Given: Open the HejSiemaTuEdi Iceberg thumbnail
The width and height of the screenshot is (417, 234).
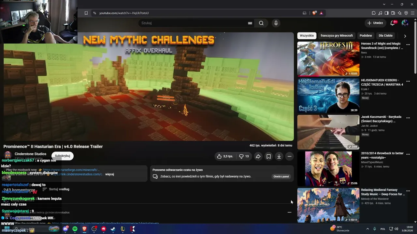Looking at the screenshot, I should (328, 96).
